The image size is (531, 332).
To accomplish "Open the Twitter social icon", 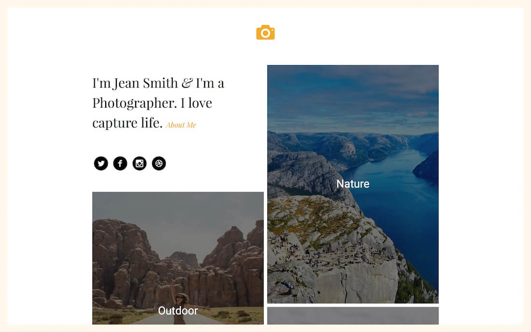I will pos(101,164).
